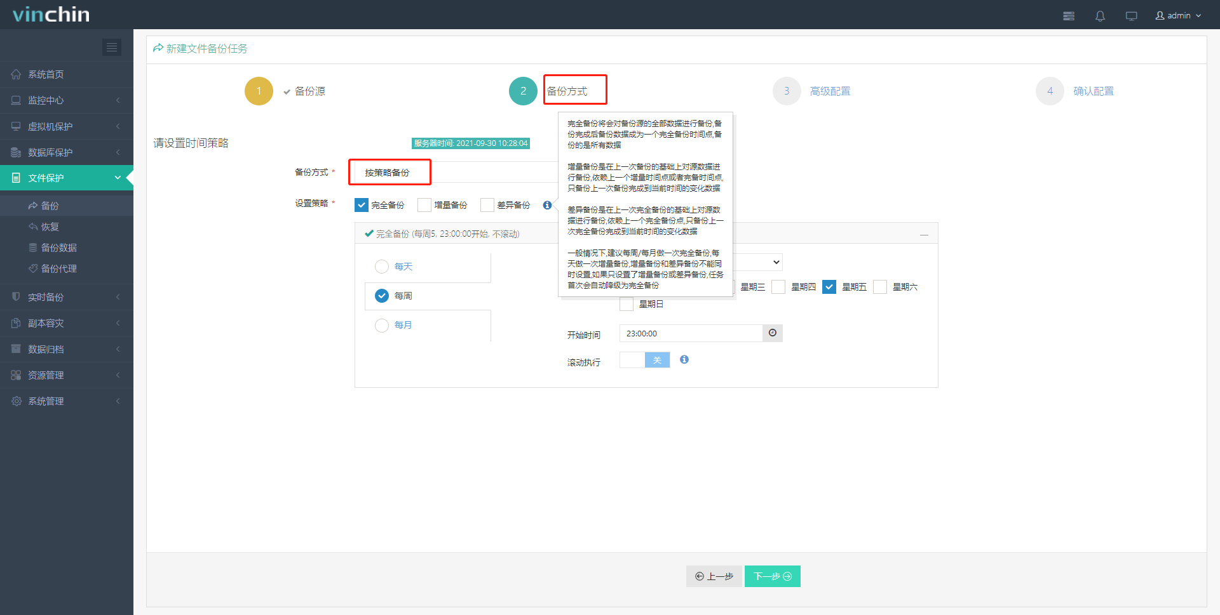
Task: Enable the 增量备份 checkbox
Action: point(424,205)
